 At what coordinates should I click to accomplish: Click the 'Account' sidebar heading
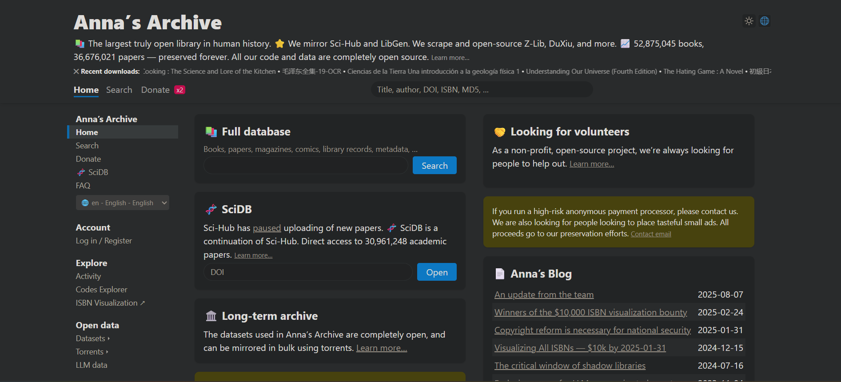[93, 227]
